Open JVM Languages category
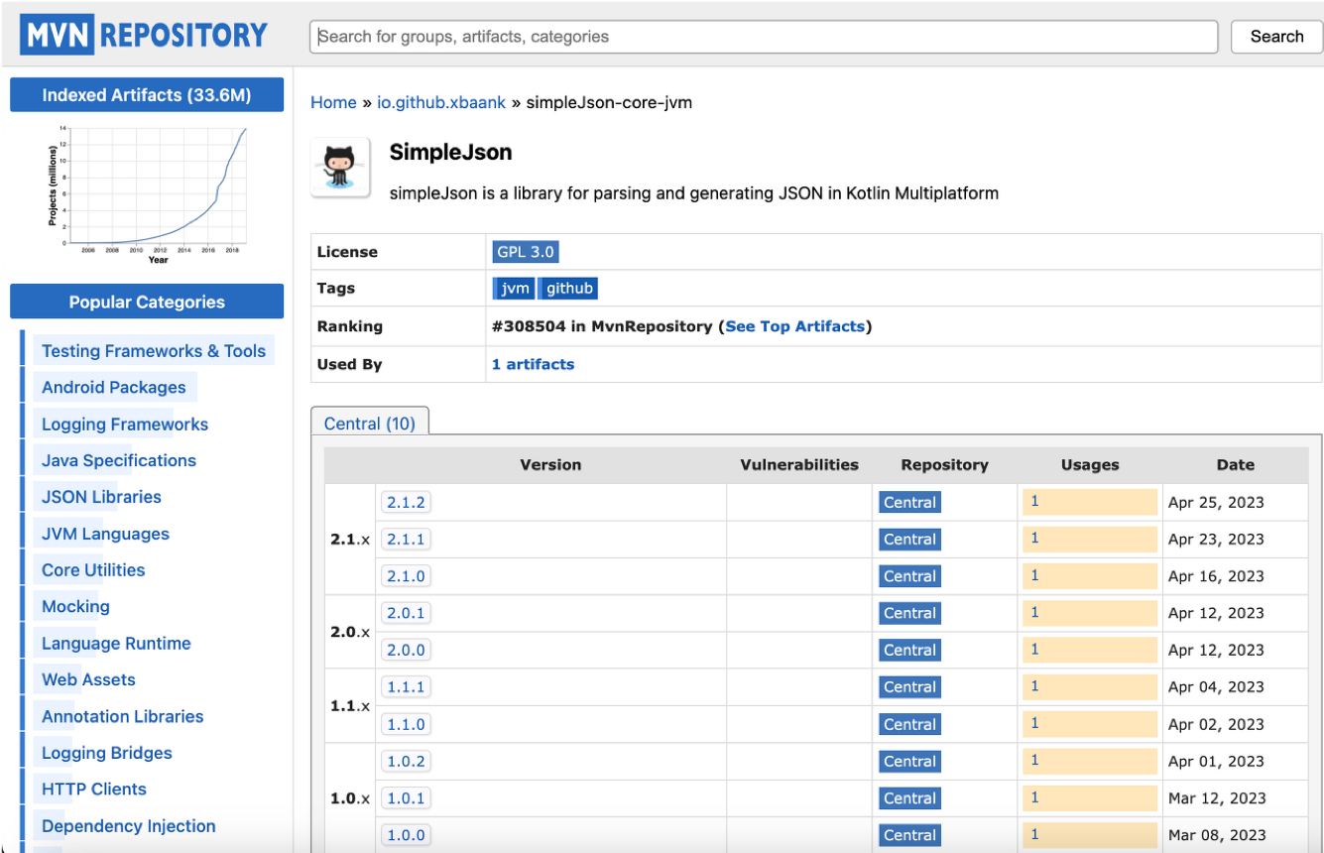 [105, 534]
